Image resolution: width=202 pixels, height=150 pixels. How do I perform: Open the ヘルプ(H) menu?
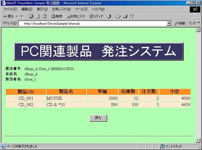coord(98,9)
